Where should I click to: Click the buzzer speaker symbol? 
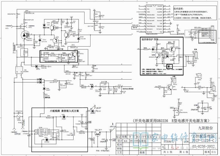point(201,76)
